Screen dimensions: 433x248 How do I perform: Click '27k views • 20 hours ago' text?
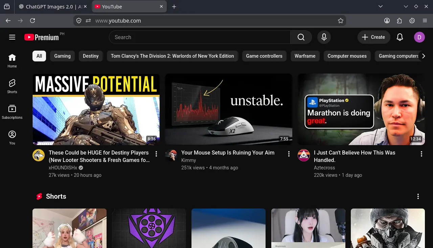(75, 175)
